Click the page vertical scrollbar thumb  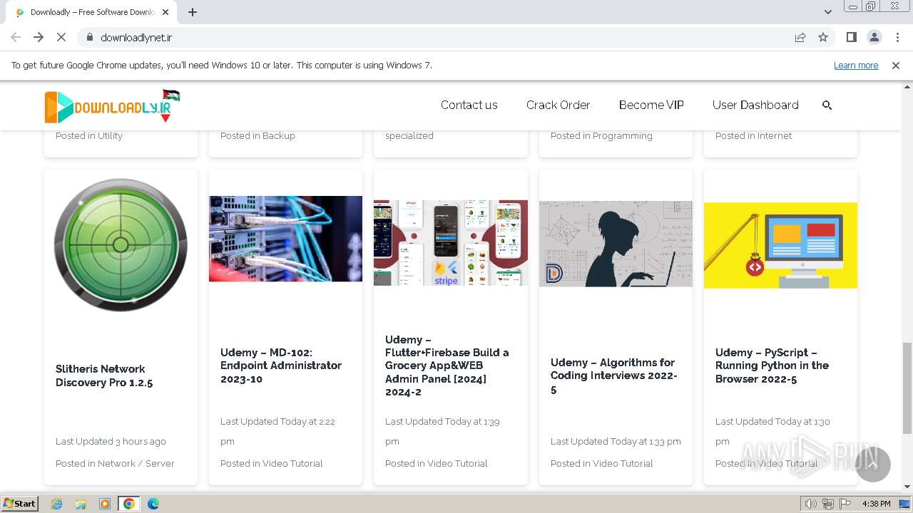(x=907, y=387)
